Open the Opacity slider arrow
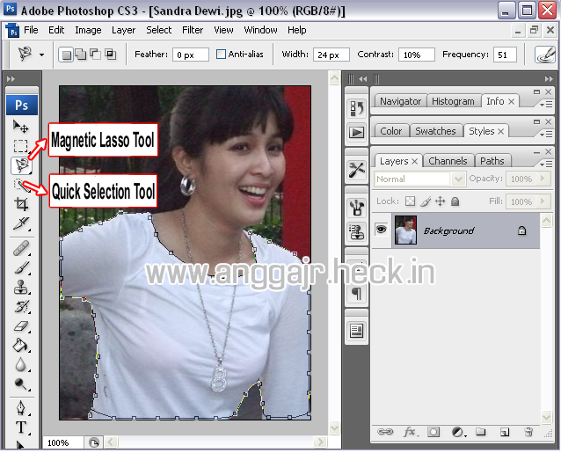 pyautogui.click(x=543, y=179)
